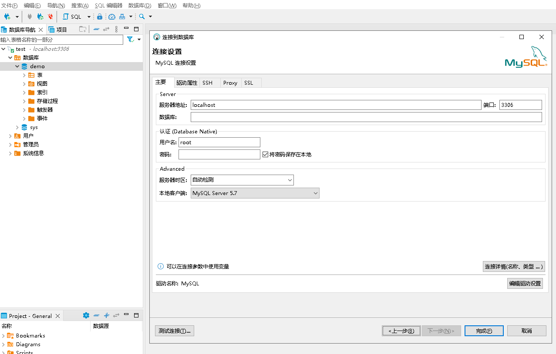Click the red Disconnect plug icon
The width and height of the screenshot is (556, 354).
[51, 17]
